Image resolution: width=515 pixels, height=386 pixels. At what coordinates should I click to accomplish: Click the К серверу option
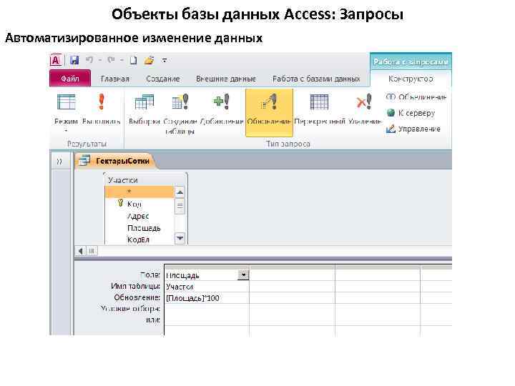[x=411, y=113]
